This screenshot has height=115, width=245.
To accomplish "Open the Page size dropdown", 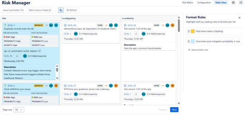I will point(19,110).
